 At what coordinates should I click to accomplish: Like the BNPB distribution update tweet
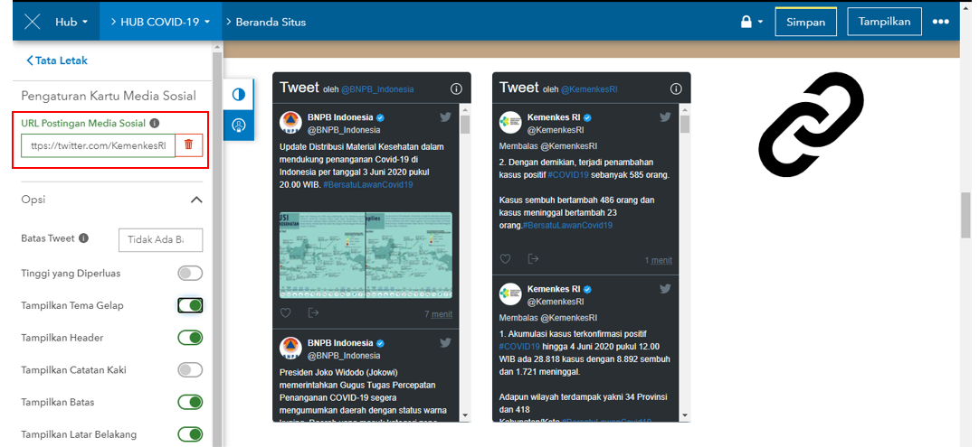(x=285, y=313)
